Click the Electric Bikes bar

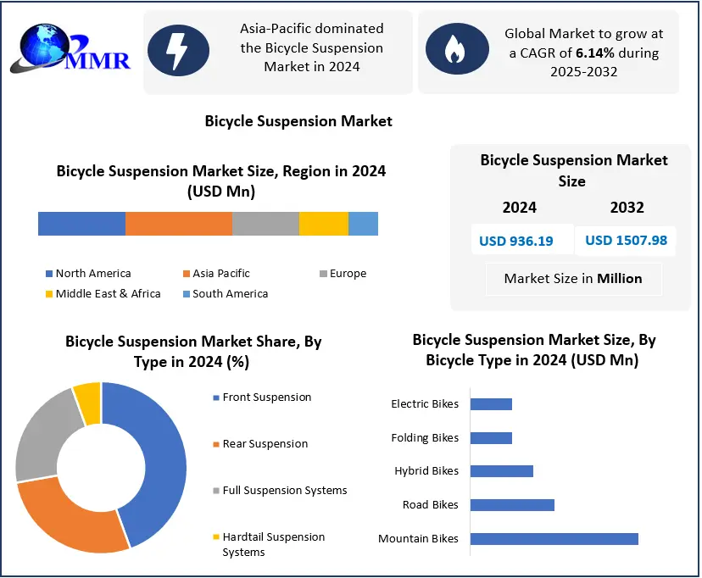491,404
